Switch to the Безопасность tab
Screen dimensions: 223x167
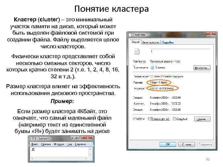click(151, 42)
